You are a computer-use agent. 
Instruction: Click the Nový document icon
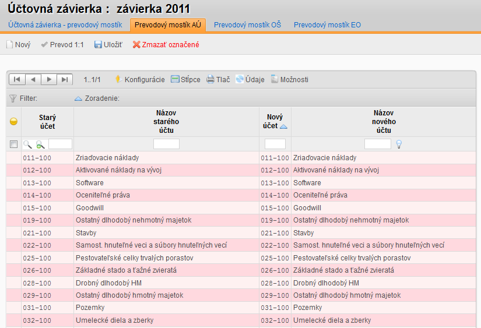pyautogui.click(x=9, y=45)
